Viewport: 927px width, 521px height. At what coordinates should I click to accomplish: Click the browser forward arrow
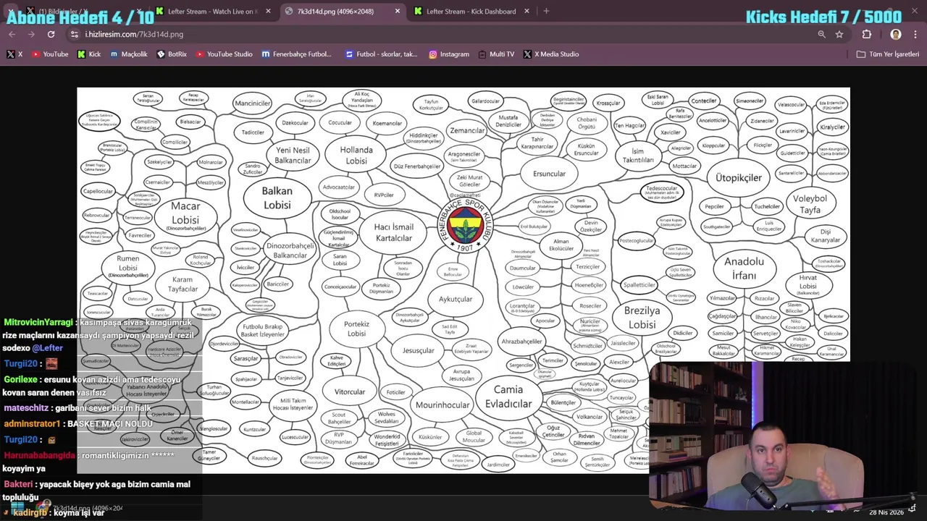pos(31,34)
